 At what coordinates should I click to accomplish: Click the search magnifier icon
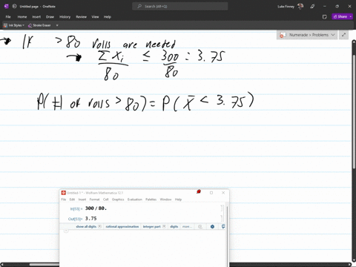[x=139, y=7]
